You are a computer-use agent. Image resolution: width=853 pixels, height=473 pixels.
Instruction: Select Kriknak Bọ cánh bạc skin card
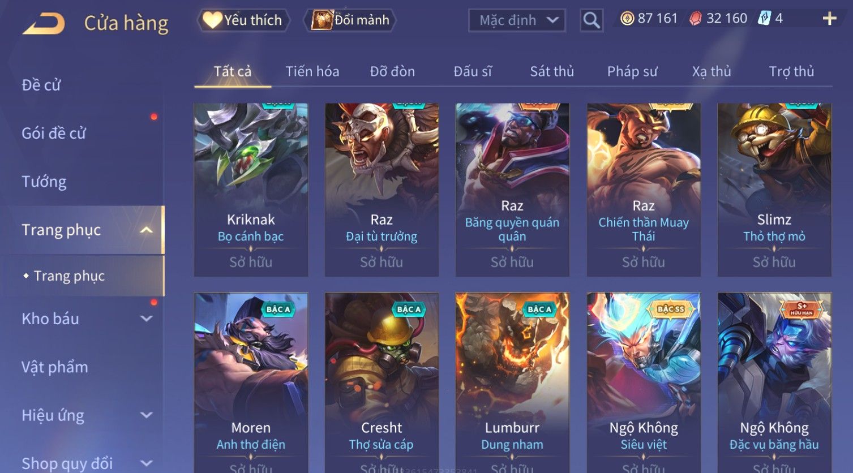pos(251,190)
